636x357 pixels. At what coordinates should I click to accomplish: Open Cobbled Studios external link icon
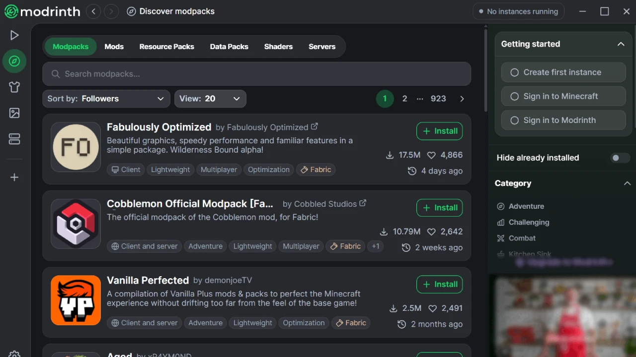(363, 203)
